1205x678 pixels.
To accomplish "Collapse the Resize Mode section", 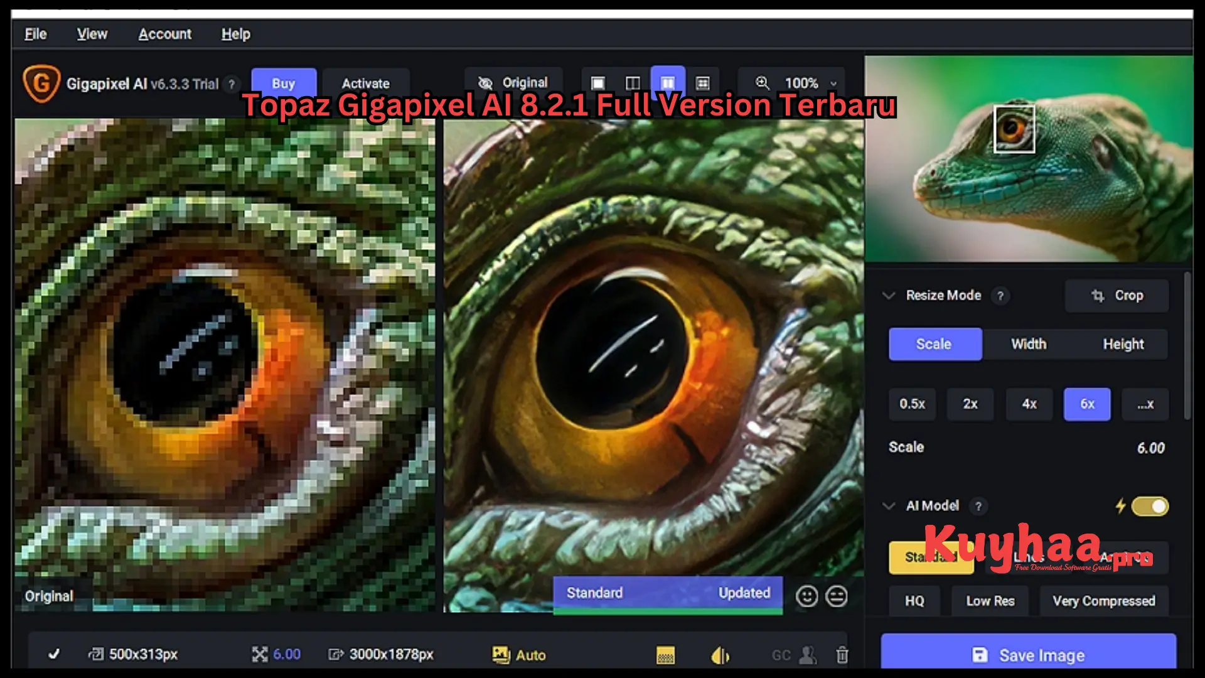I will pyautogui.click(x=889, y=295).
